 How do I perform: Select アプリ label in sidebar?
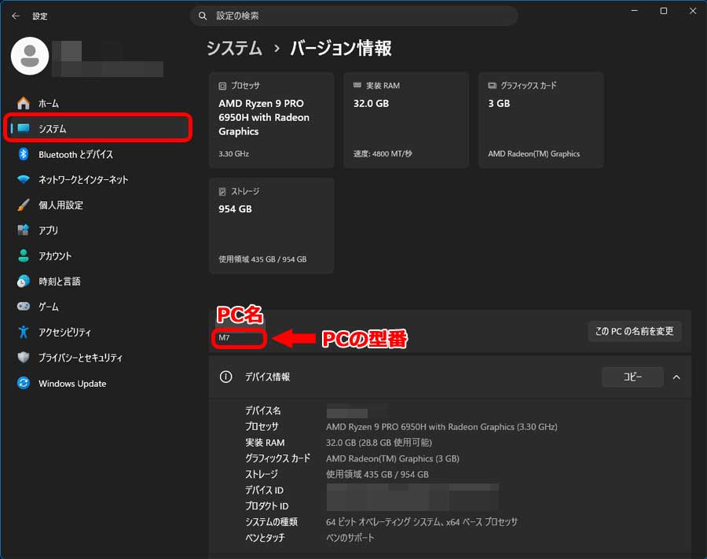[x=48, y=230]
